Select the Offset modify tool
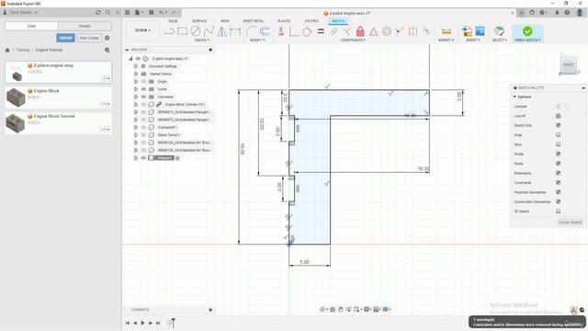 click(265, 31)
